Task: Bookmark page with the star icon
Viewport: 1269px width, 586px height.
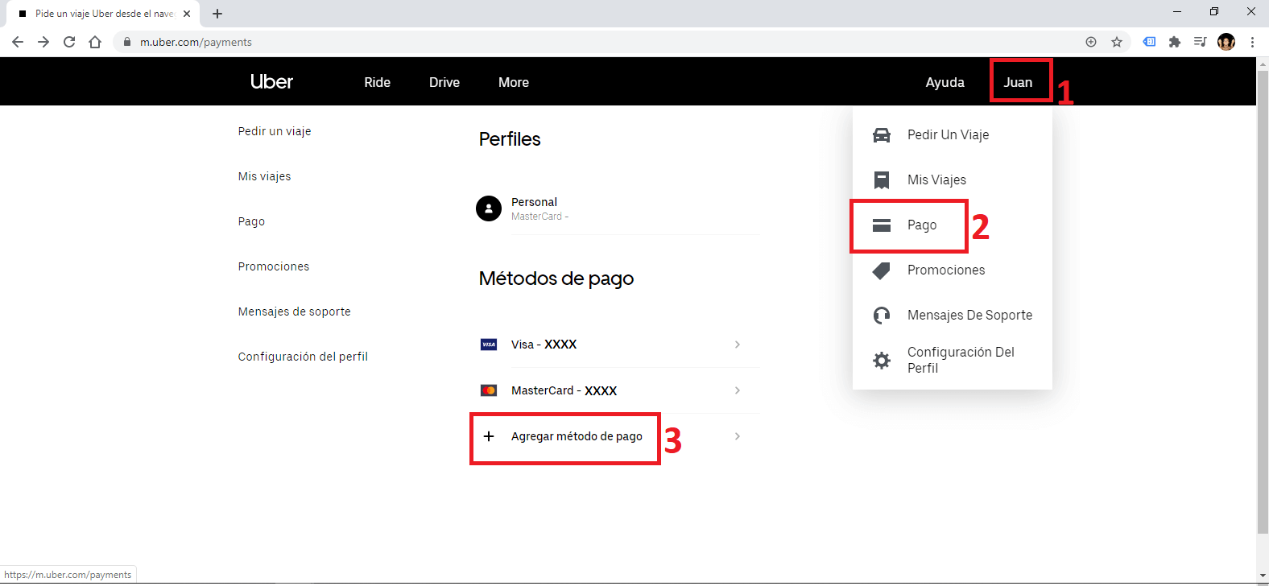Action: click(x=1117, y=42)
